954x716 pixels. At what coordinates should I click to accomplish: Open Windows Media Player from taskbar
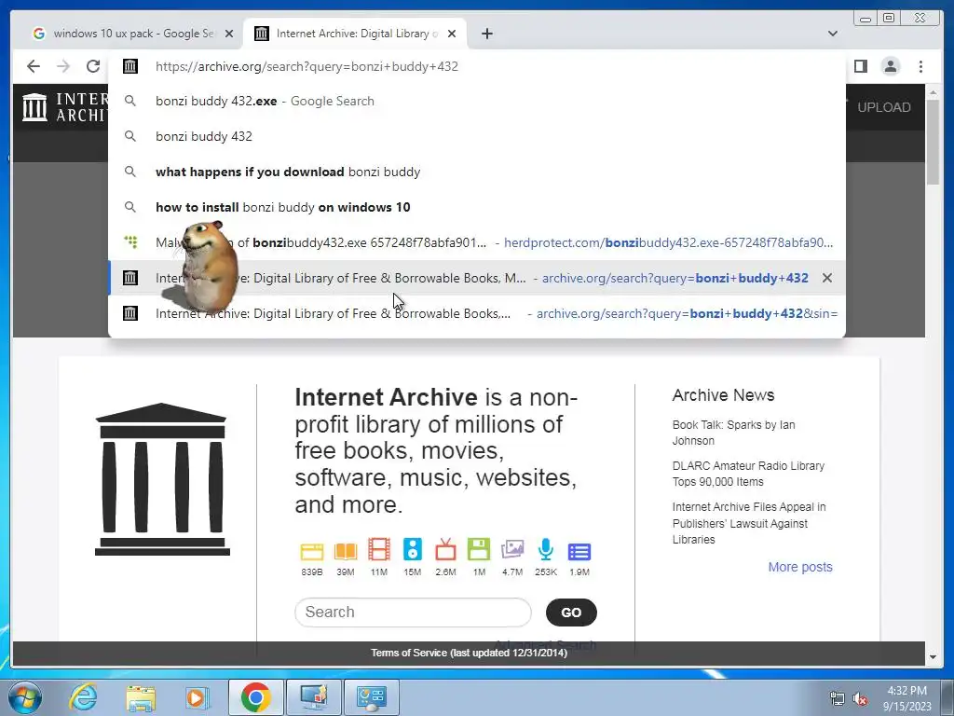tap(198, 697)
